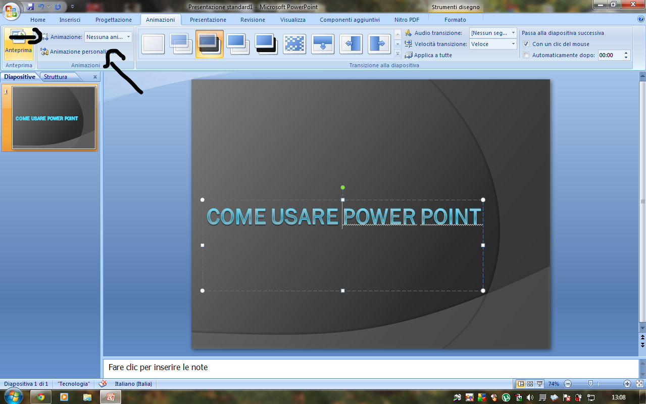Image resolution: width=646 pixels, height=404 pixels.
Task: Click the zoom slider handle
Action: pos(590,384)
